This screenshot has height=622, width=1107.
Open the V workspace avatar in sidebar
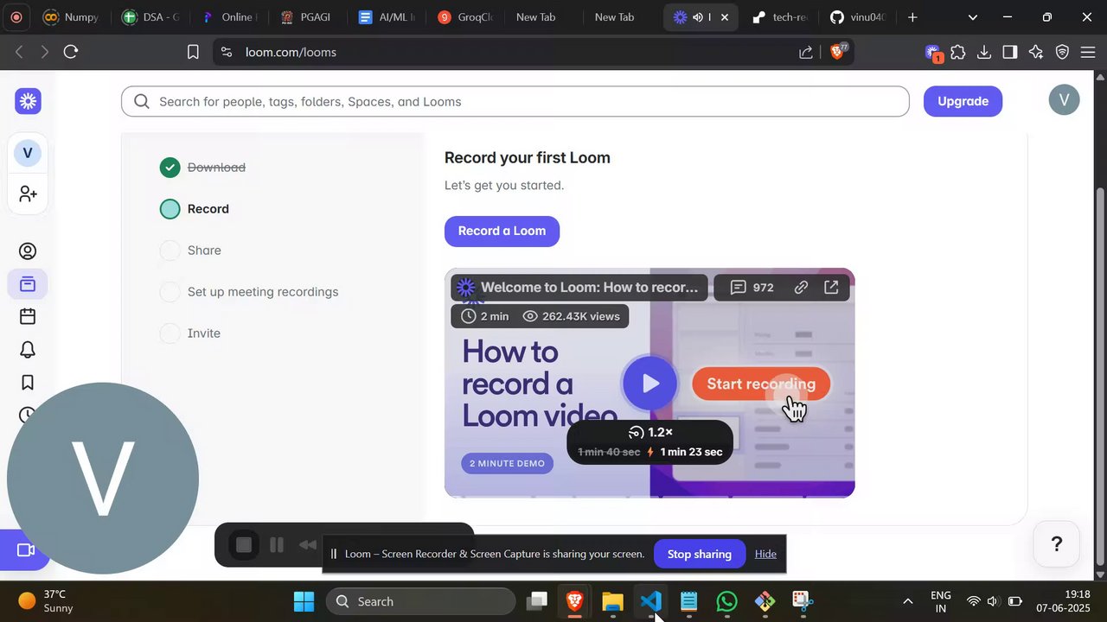point(28,153)
